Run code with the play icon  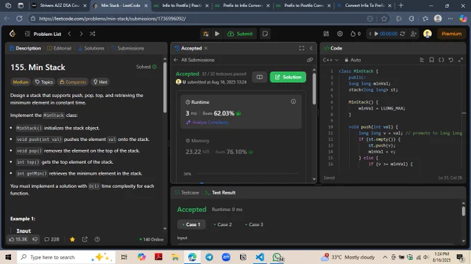point(217,34)
